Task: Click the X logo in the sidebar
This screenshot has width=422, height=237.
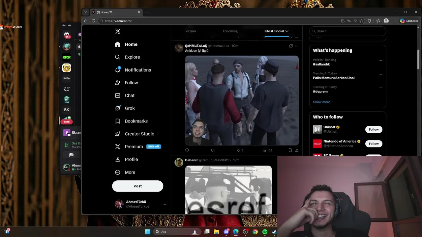Action: (118, 31)
